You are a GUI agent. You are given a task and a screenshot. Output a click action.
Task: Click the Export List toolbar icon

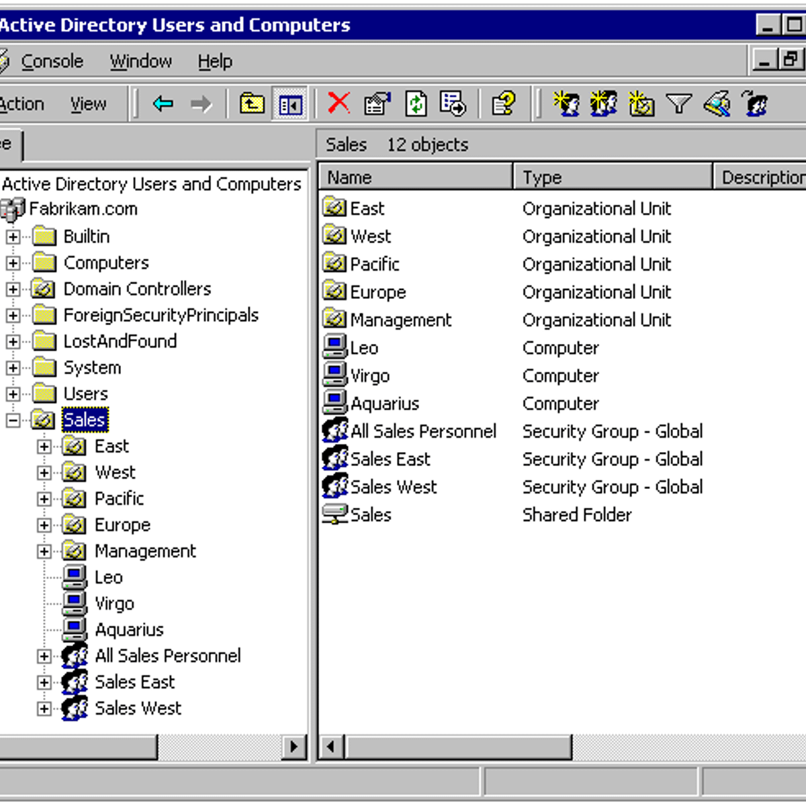tap(453, 104)
